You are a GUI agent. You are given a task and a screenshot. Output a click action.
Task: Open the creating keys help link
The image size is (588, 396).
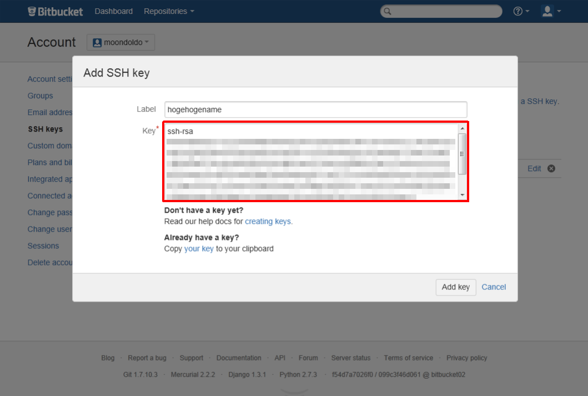pyautogui.click(x=268, y=221)
